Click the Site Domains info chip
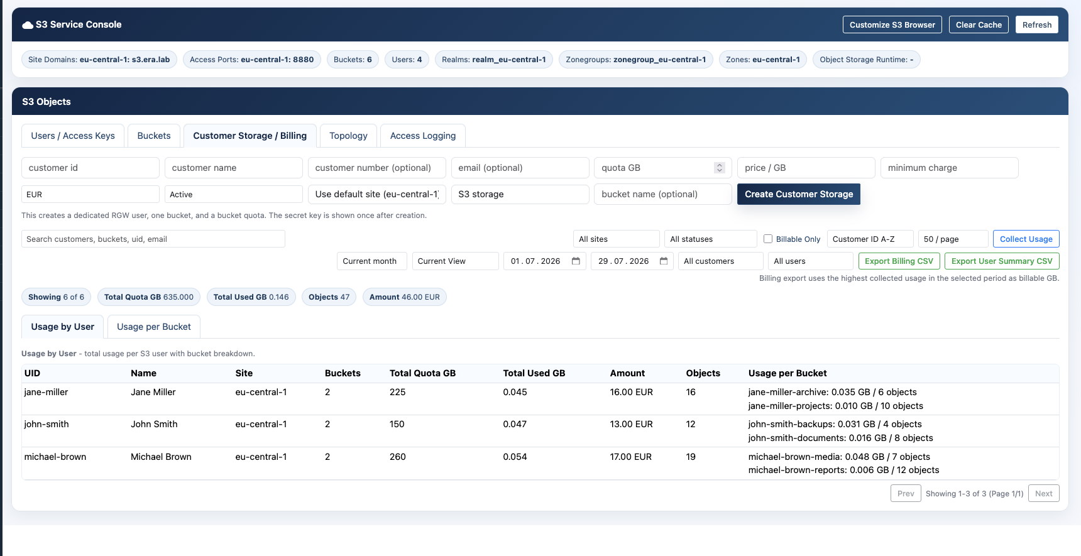This screenshot has width=1081, height=556. click(x=99, y=60)
